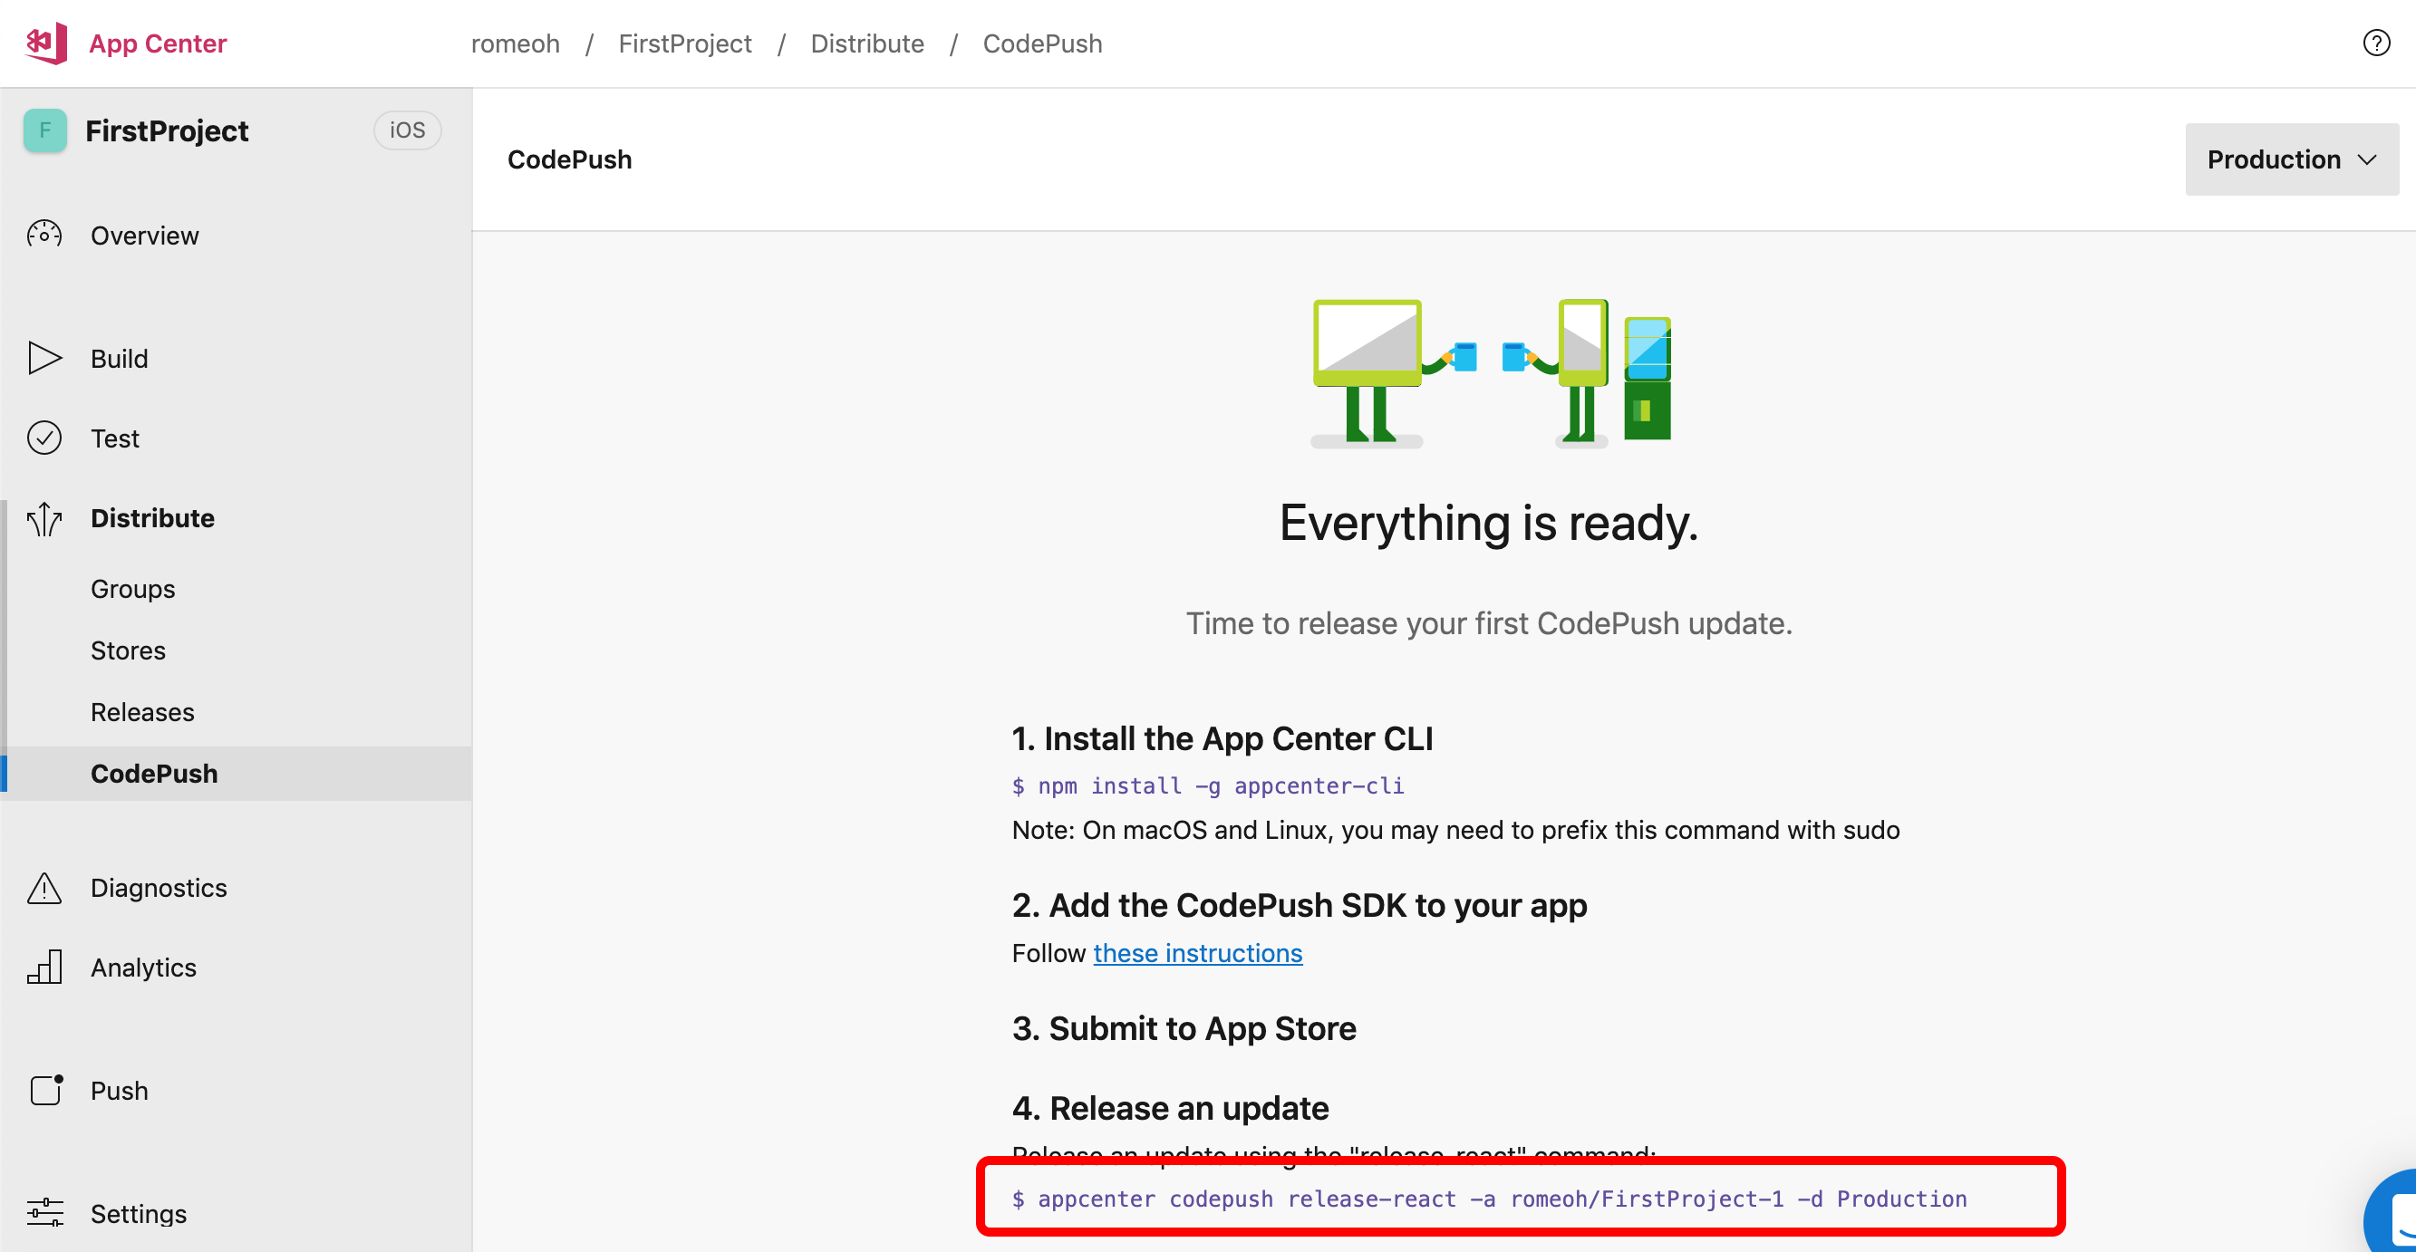This screenshot has width=2416, height=1252.
Task: Click the Build play triangle icon
Action: click(x=44, y=358)
